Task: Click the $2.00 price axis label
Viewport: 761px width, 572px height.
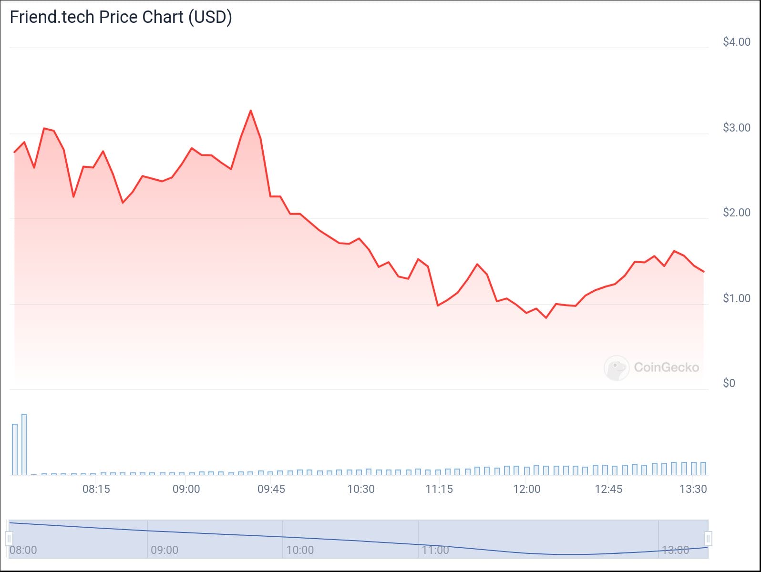Action: (x=737, y=213)
